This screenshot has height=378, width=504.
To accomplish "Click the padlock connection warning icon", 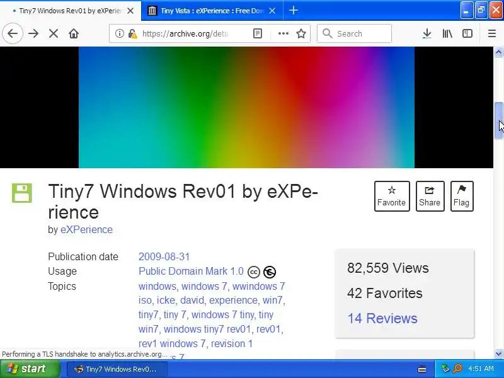I will [132, 33].
